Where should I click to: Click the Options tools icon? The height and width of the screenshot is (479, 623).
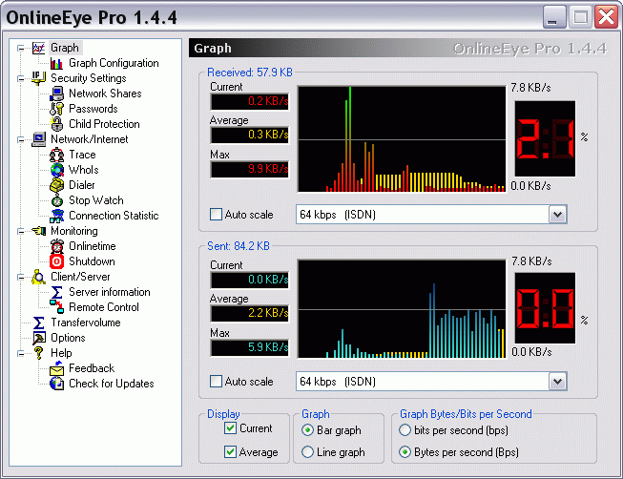coord(38,338)
